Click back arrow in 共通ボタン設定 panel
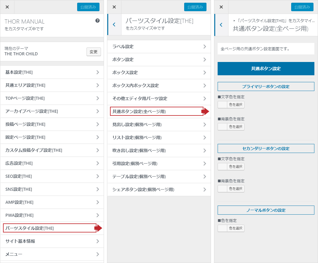 point(221,25)
